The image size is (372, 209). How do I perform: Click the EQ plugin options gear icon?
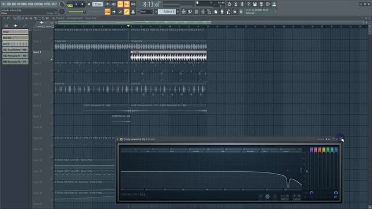pyautogui.click(x=121, y=139)
